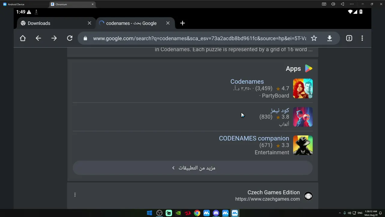Open the Codenames app result link
Image resolution: width=385 pixels, height=217 pixels.
point(247,81)
